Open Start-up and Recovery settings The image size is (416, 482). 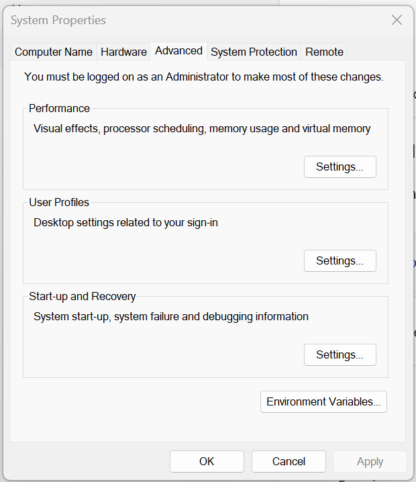coord(340,354)
